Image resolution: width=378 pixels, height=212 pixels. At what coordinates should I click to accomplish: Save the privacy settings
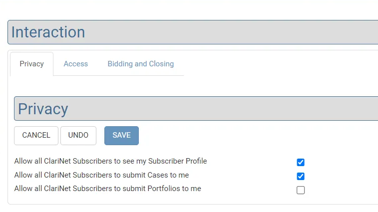(121, 135)
